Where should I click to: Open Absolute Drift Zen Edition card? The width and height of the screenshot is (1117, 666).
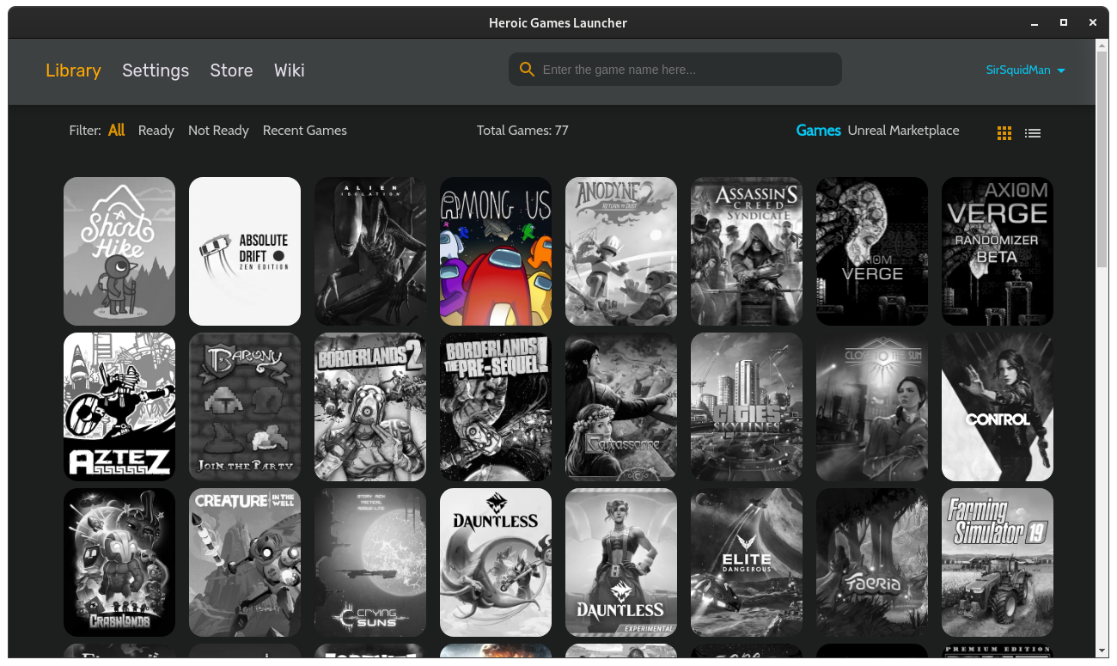tap(245, 251)
